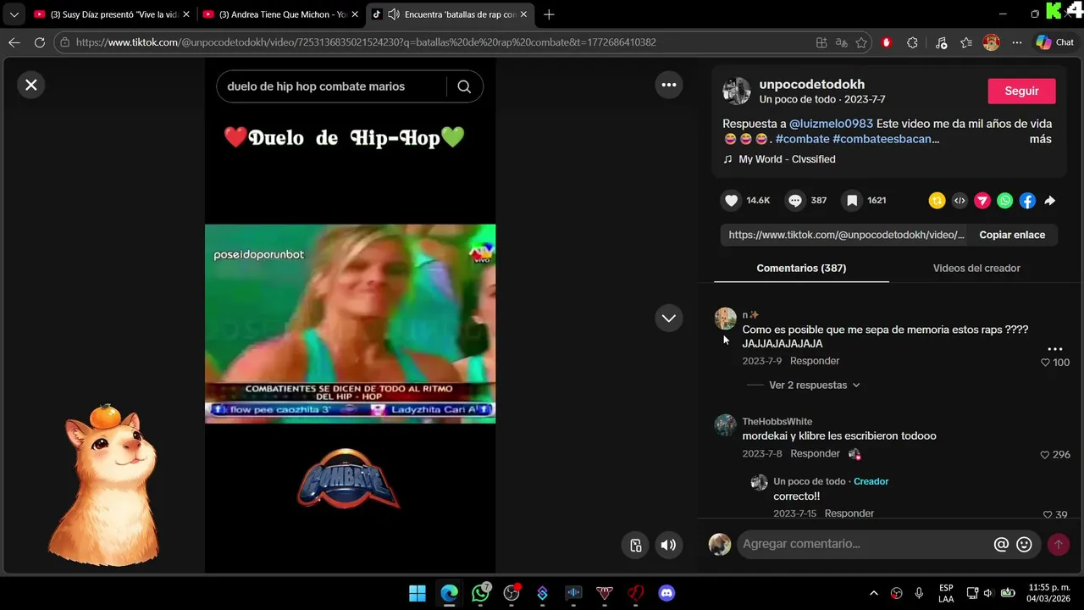
Task: Reply to TheHobbsWhite's comment via Responder
Action: 815,454
